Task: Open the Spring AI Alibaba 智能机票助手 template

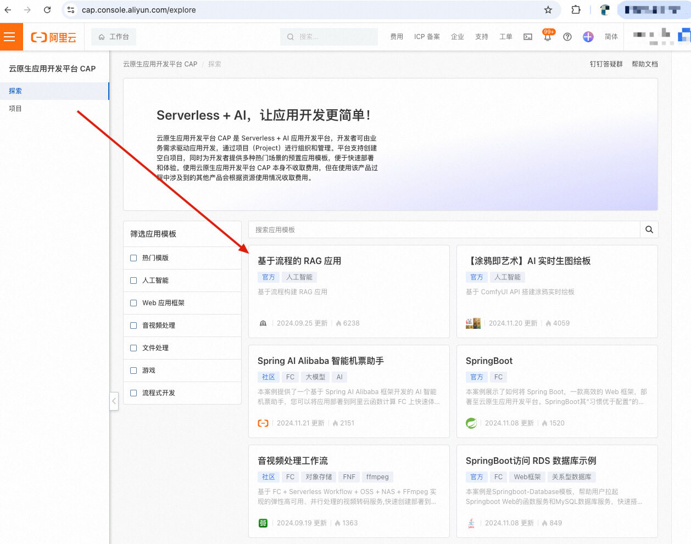Action: click(x=321, y=361)
